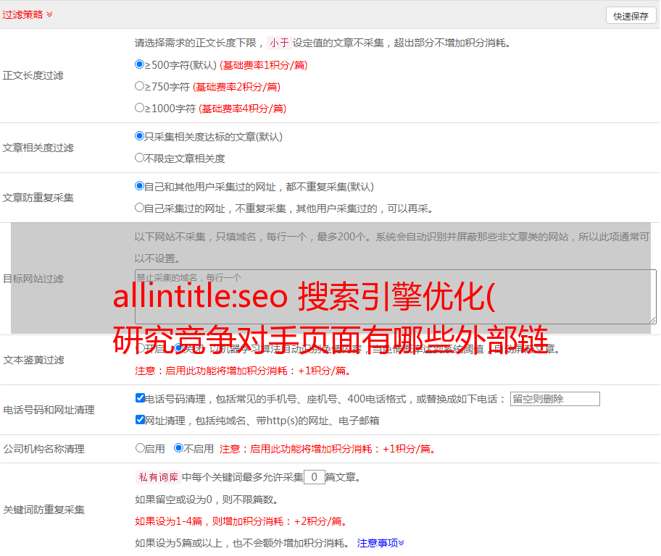Select 只采集相关度达标的文章 option
This screenshot has width=661, height=556.
coord(139,136)
